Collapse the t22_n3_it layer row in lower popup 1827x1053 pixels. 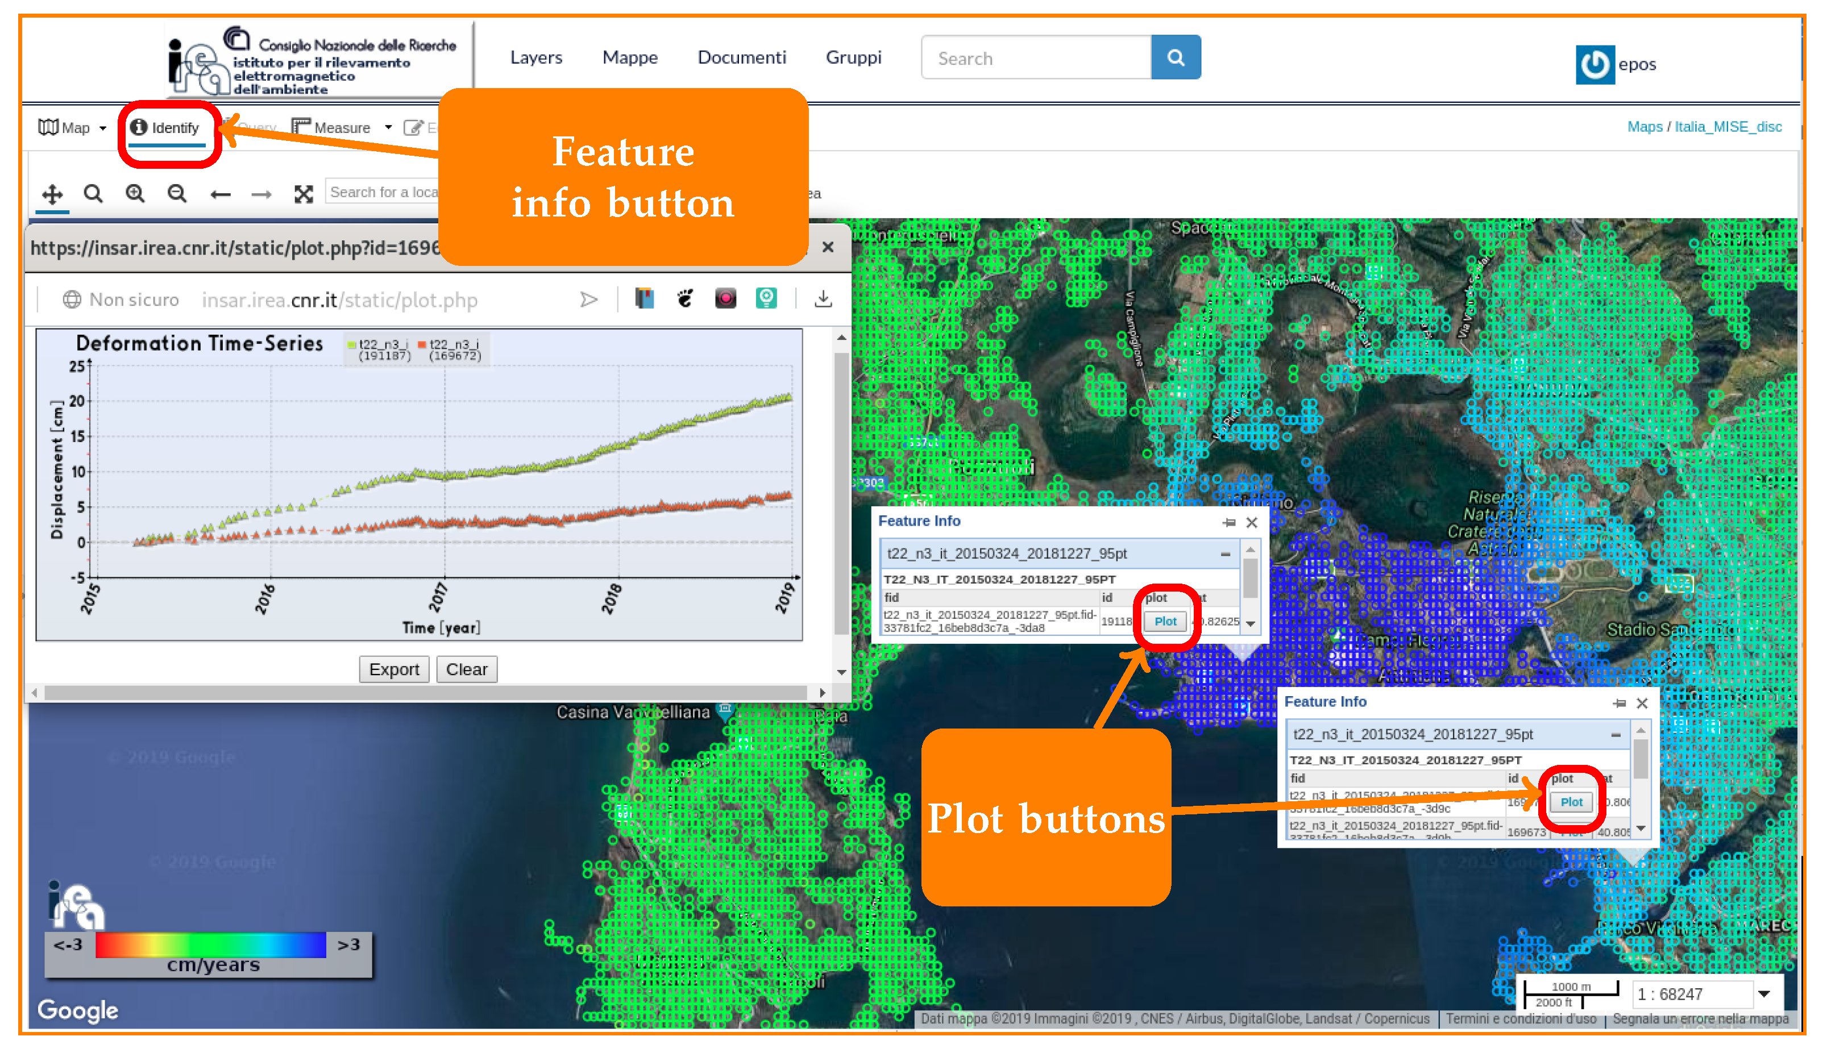[x=1615, y=735]
